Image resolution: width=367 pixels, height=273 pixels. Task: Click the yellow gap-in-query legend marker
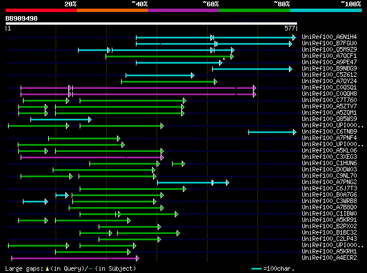47,269
